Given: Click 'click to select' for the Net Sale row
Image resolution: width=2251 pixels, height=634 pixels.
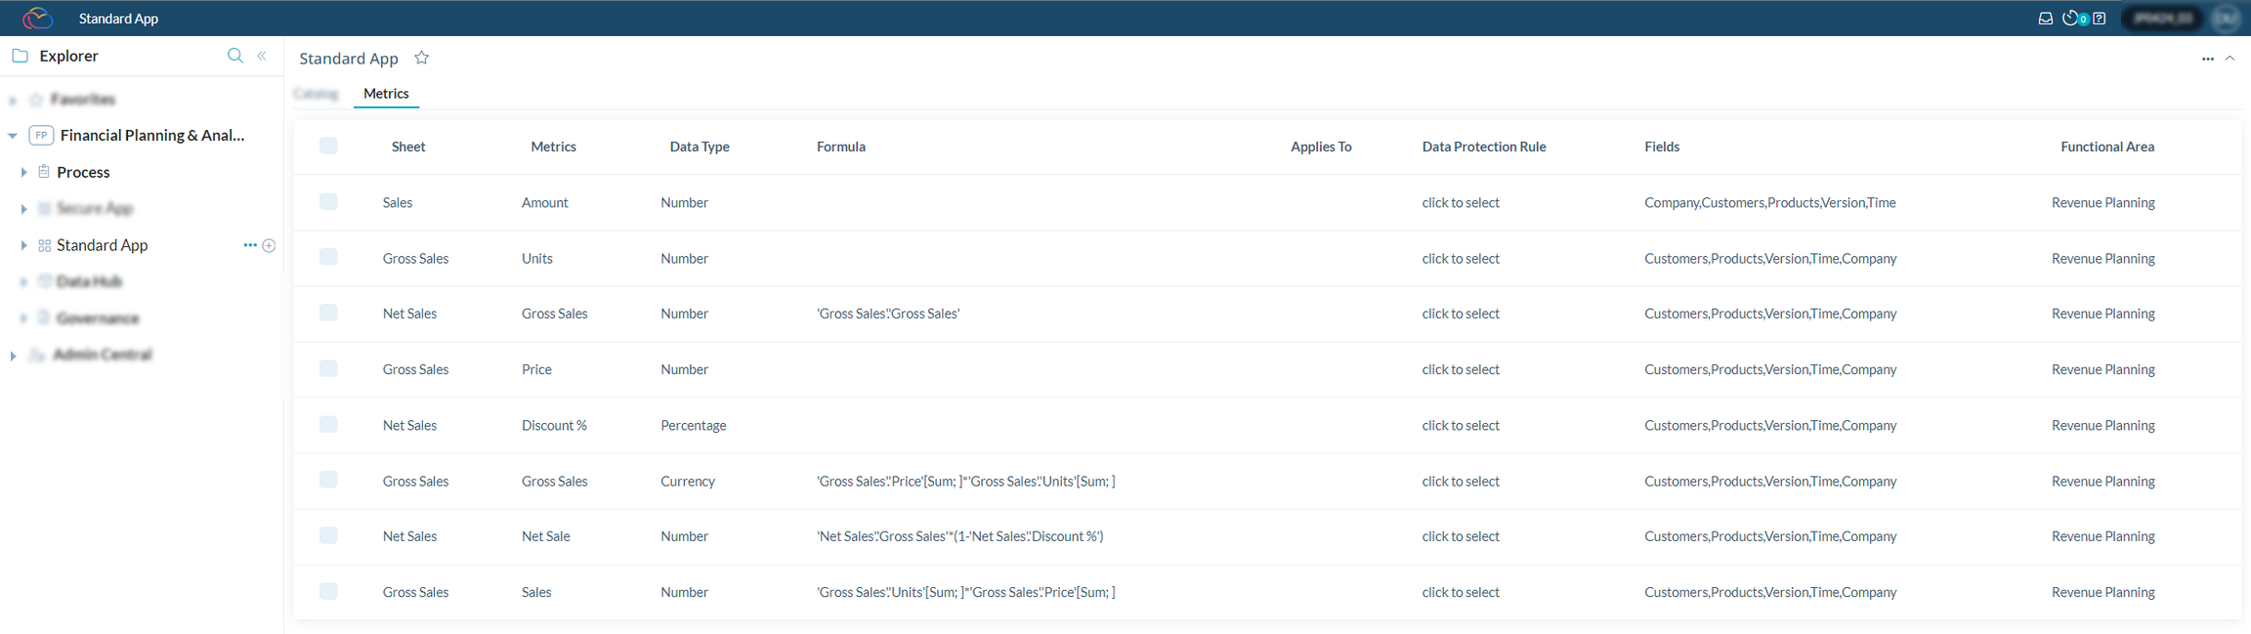Looking at the screenshot, I should (1460, 536).
